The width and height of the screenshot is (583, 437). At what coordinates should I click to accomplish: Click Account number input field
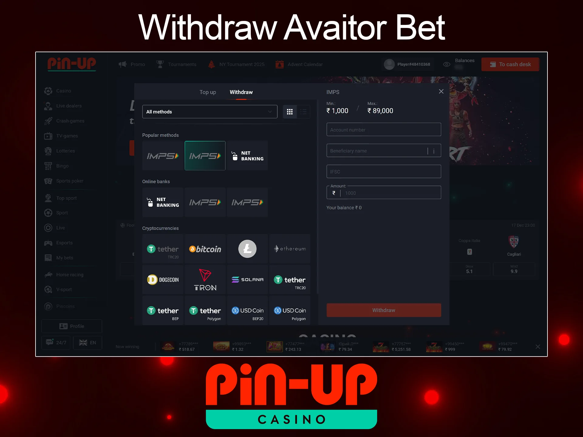(383, 130)
